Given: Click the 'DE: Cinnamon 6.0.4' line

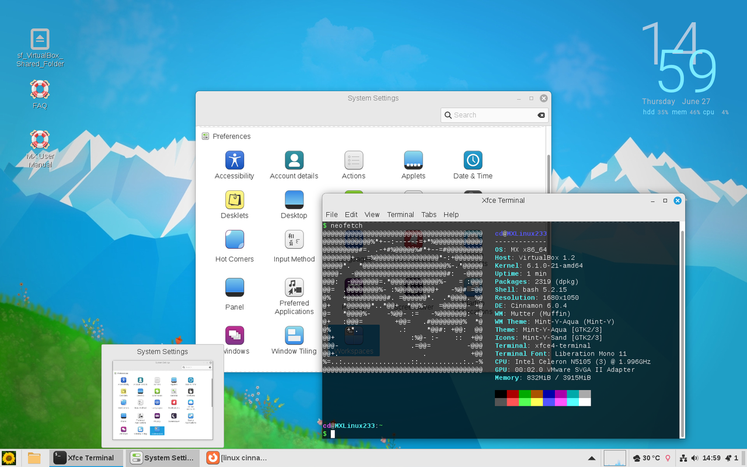Looking at the screenshot, I should click(531, 305).
